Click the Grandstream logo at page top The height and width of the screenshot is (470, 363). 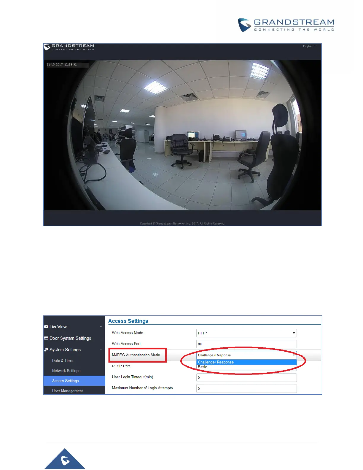(286, 25)
